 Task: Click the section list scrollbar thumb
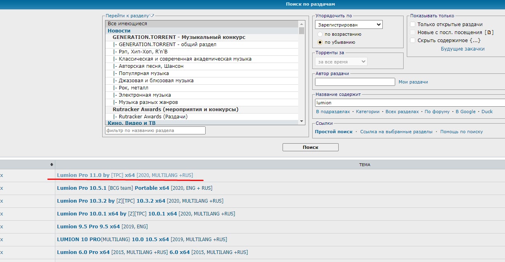coord(301,31)
